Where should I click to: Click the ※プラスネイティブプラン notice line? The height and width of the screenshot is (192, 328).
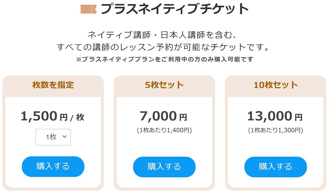[164, 59]
